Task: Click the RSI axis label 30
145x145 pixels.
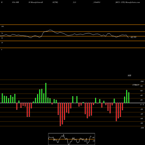Action: pyautogui.click(x=2, y=43)
